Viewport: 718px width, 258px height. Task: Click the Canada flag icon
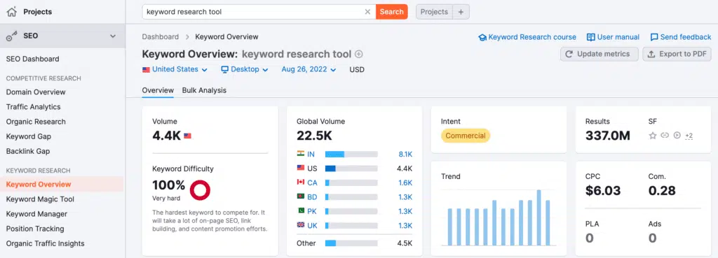click(300, 182)
